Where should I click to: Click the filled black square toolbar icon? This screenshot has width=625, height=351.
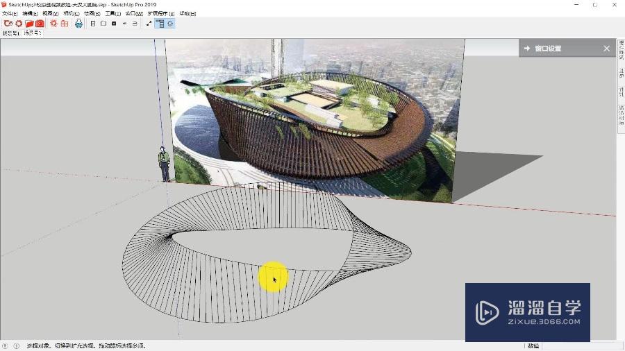(x=114, y=24)
